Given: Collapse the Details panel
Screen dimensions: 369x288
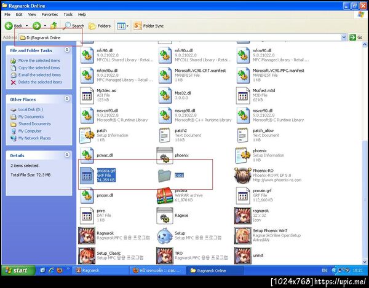Looking at the screenshot, I should pos(67,155).
